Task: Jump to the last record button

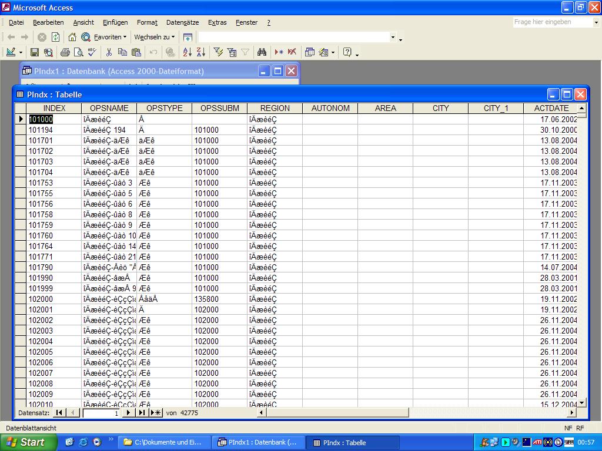Action: click(142, 413)
